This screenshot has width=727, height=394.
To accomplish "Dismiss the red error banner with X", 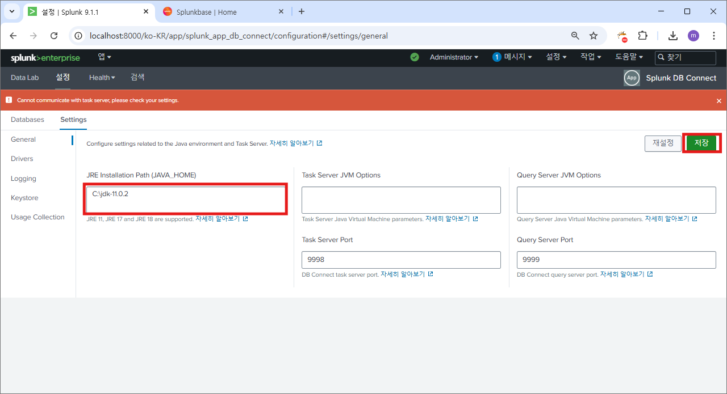I will coord(719,101).
